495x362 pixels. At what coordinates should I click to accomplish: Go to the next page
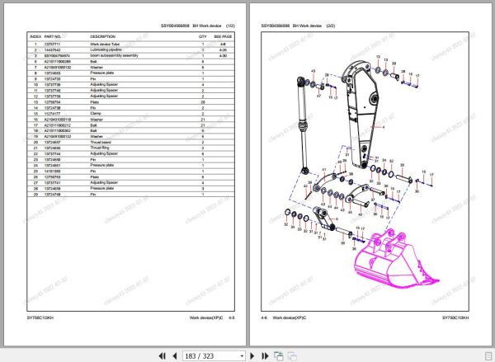252,356
